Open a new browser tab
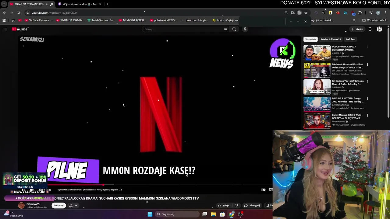Image resolution: width=390 pixels, height=219 pixels. point(108,4)
